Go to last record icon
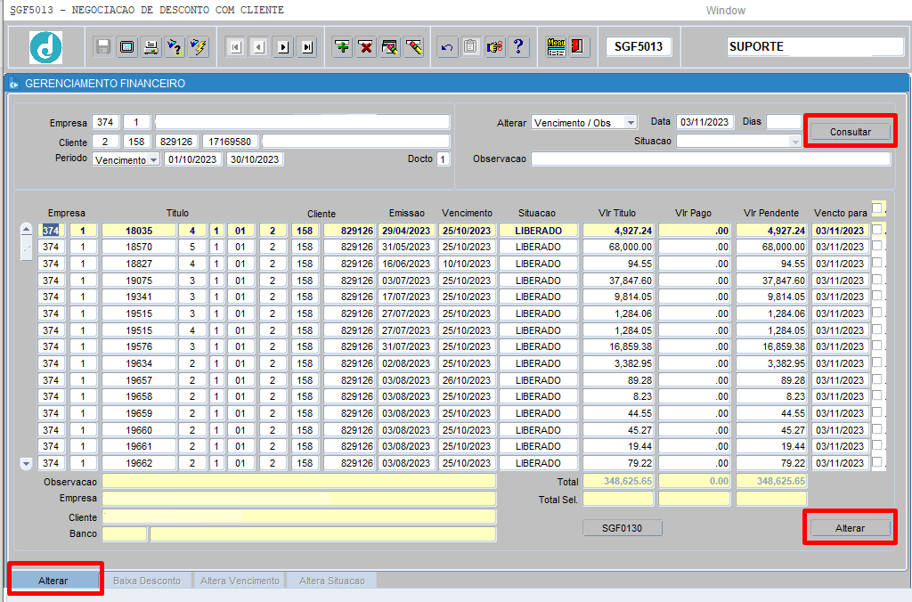Screen dimensions: 912x602 pos(307,47)
